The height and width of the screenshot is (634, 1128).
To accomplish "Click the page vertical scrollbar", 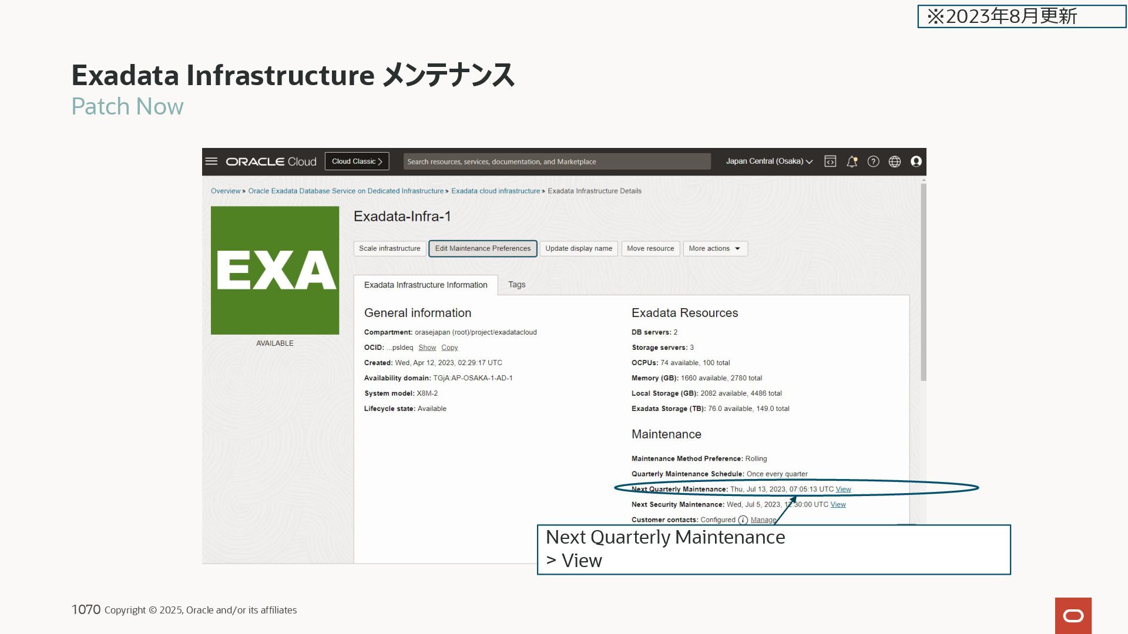I will coord(923,282).
